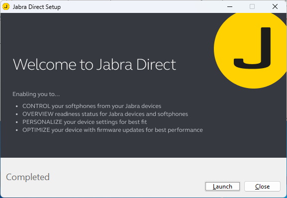
Task: Click the black J letter inside the logo
Action: [252, 48]
